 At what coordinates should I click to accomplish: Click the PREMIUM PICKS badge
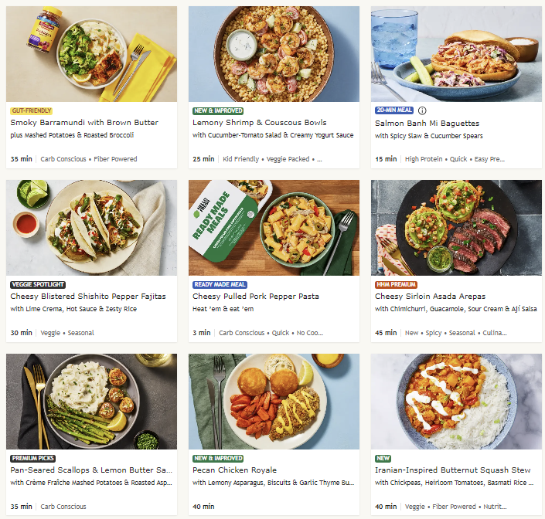coord(33,459)
